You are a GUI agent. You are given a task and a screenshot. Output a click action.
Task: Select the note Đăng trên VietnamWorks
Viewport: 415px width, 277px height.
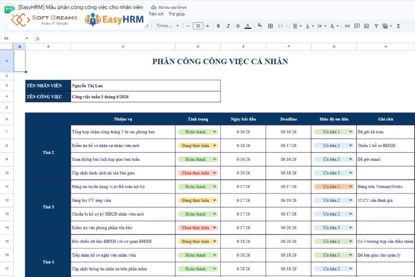(x=385, y=187)
